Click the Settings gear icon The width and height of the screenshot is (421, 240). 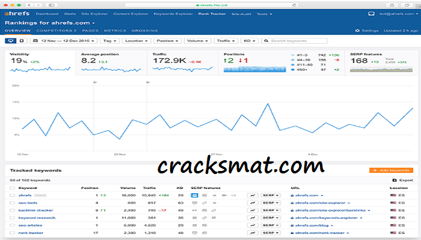[357, 31]
